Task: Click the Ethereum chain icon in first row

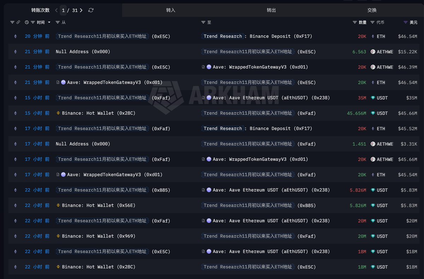Action: [x=15, y=36]
